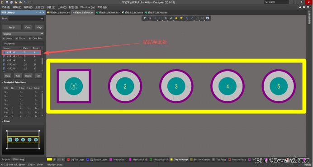Click the Apply button

[x=12, y=27]
